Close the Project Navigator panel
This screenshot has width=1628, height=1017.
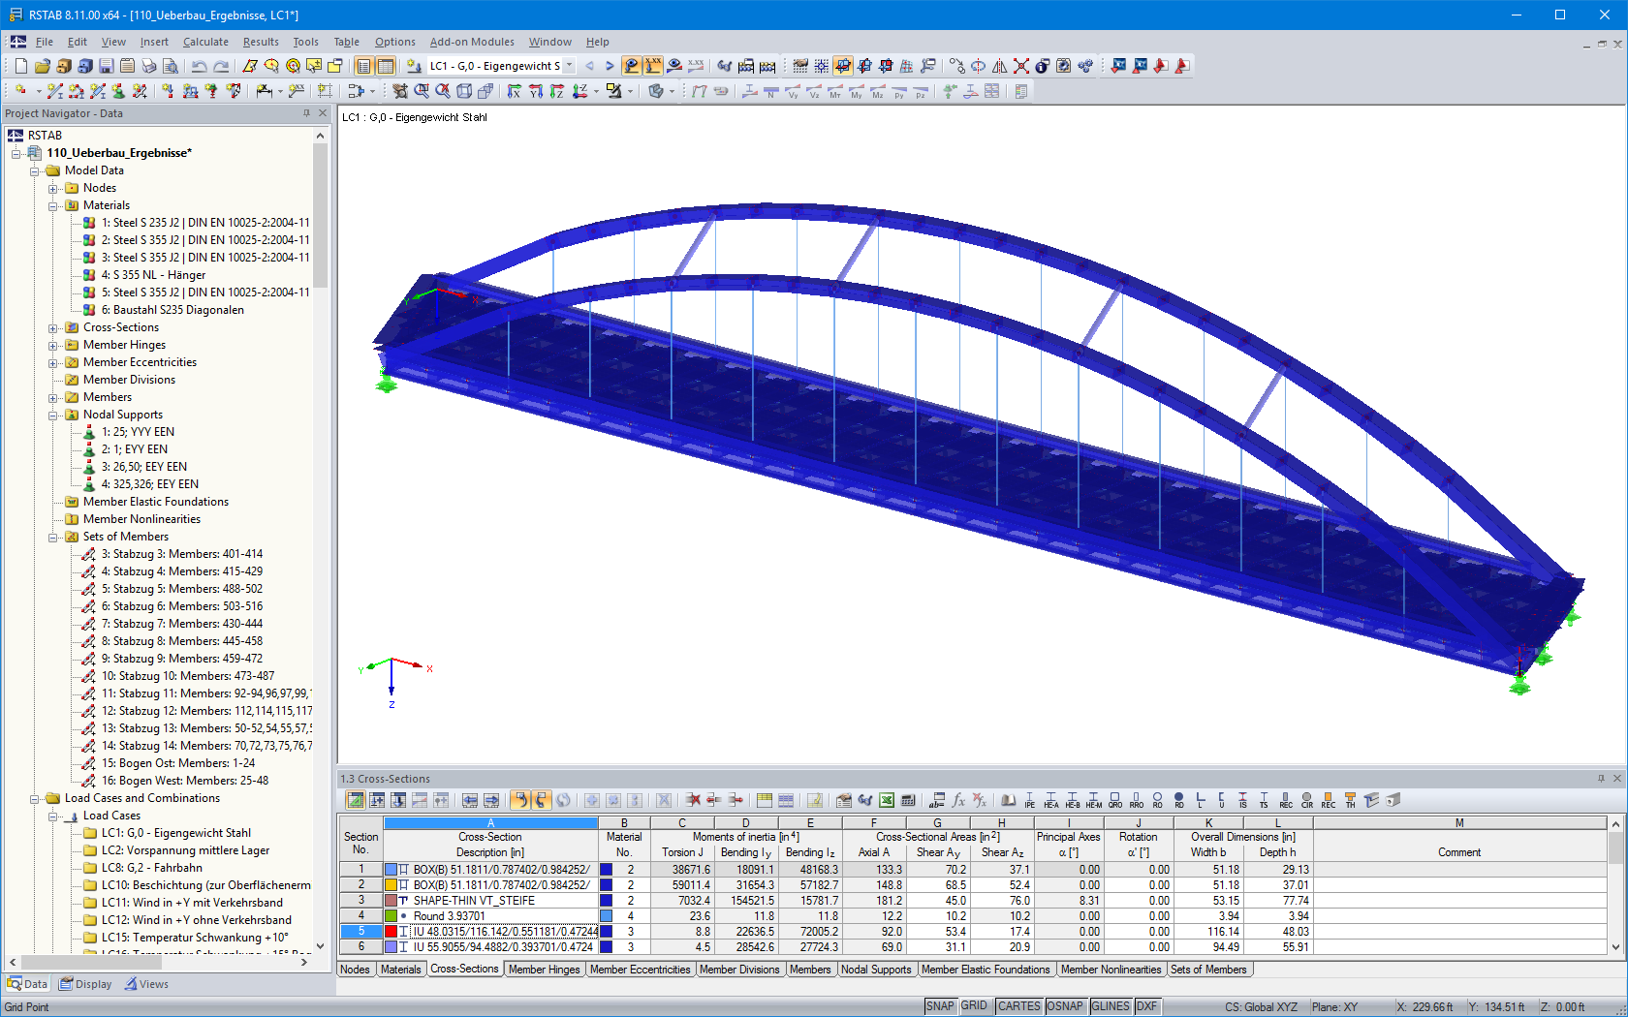point(323,113)
